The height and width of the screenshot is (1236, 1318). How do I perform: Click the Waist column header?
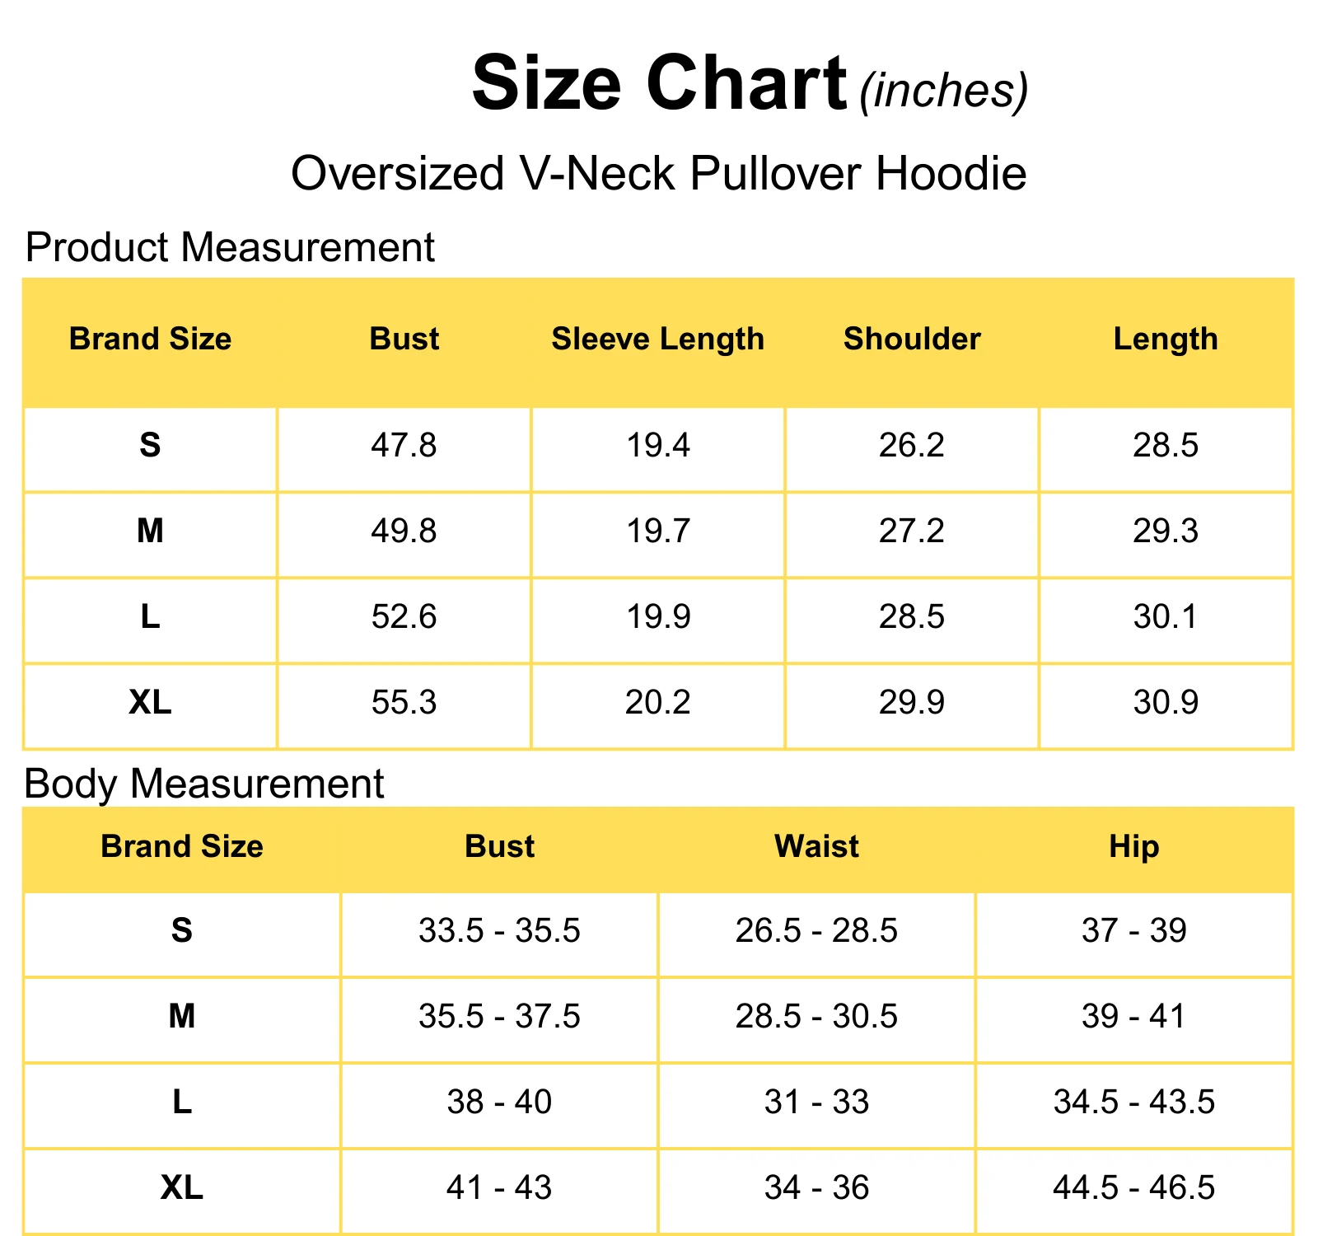click(x=816, y=846)
